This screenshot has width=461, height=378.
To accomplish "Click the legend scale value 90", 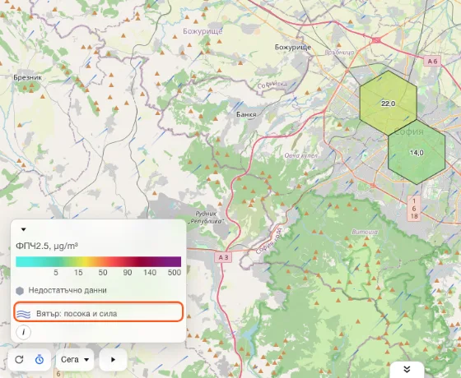I will 128,273.
